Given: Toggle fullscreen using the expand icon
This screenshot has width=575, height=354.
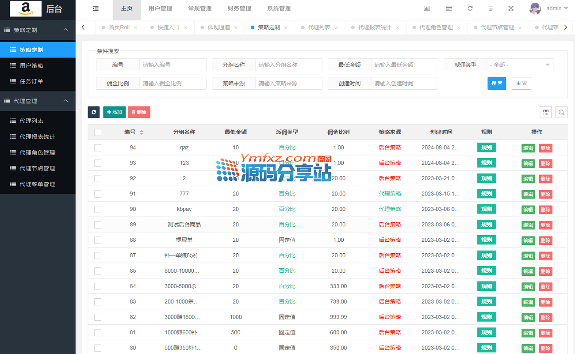Looking at the screenshot, I should tap(511, 8).
